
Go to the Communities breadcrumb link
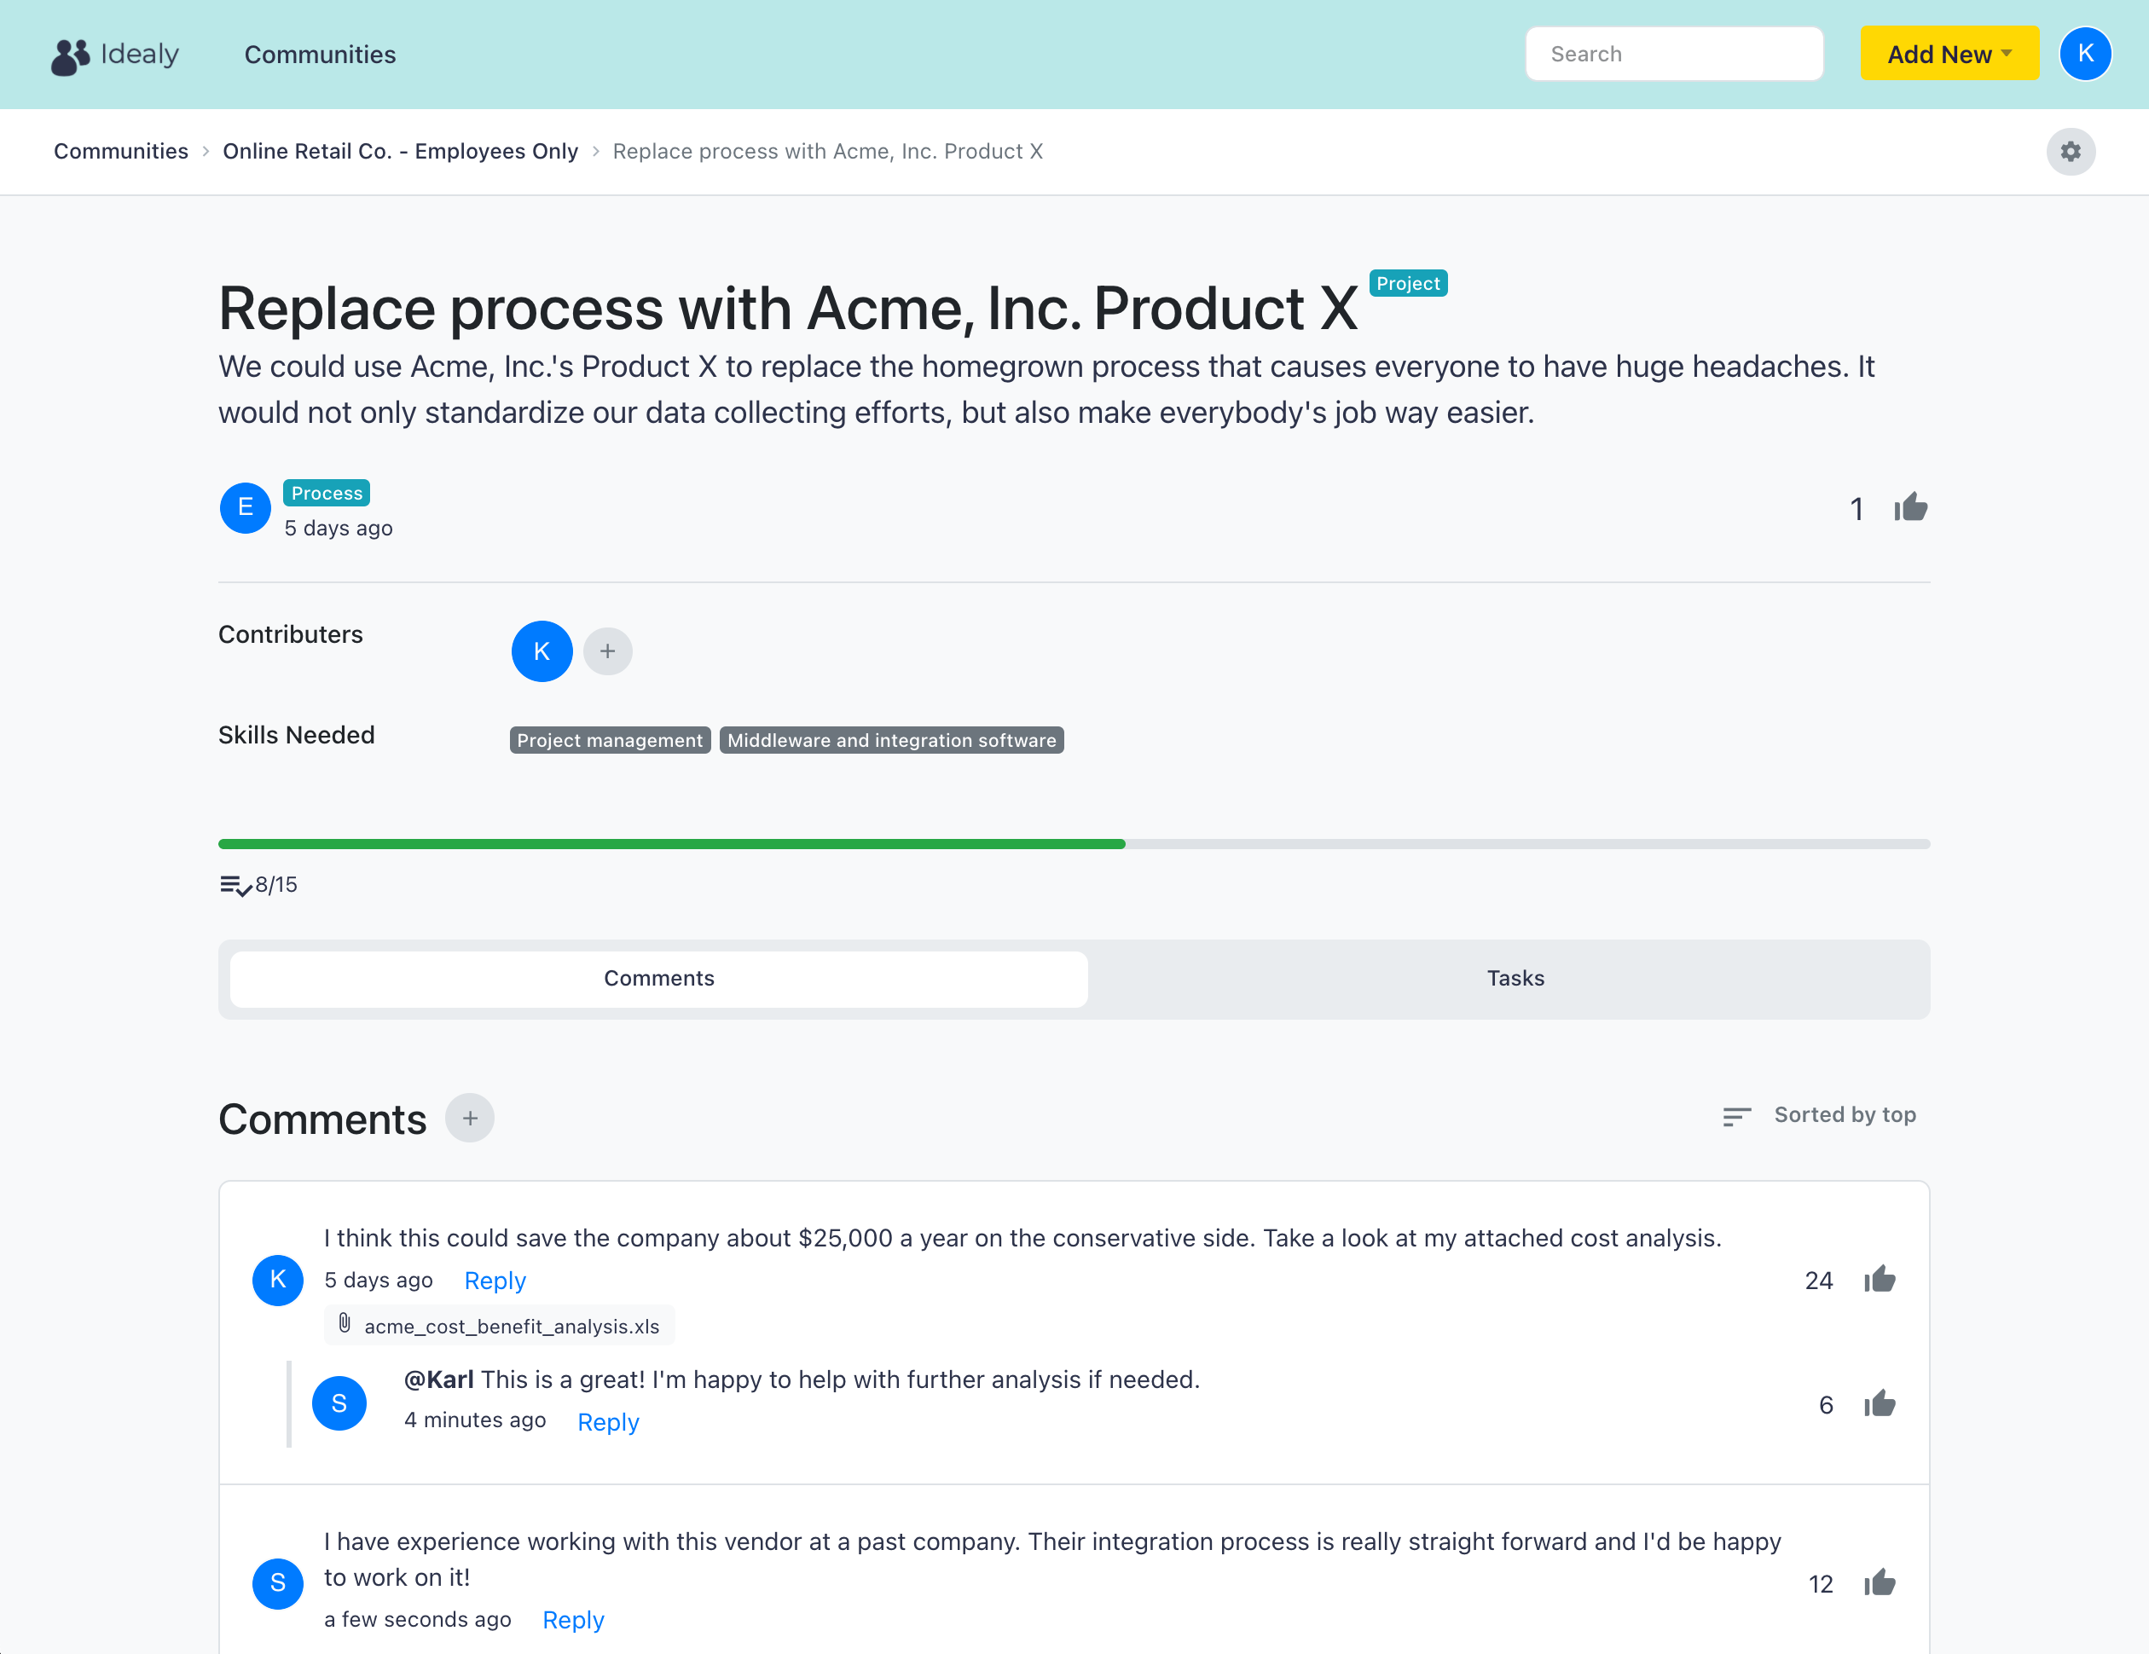121,152
